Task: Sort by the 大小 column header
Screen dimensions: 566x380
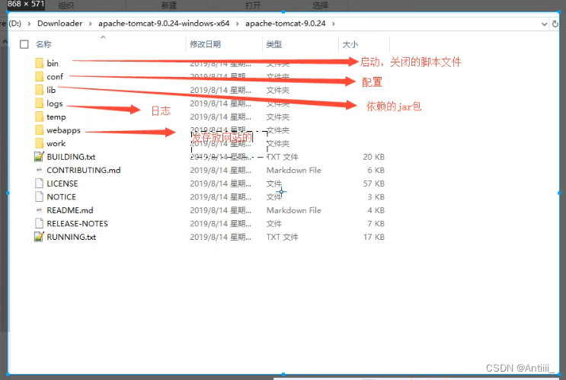Action: 350,44
